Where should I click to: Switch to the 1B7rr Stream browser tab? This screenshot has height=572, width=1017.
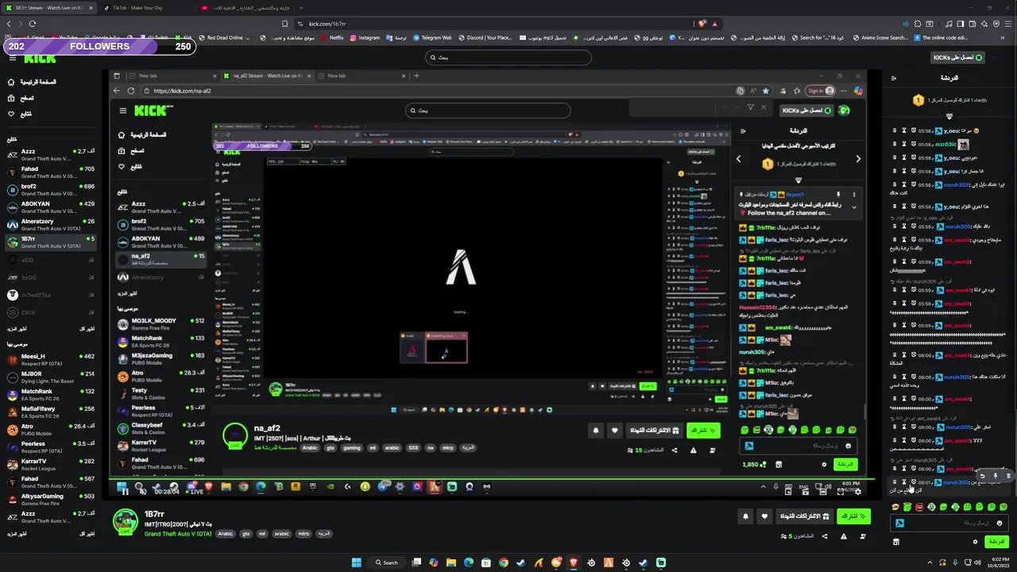point(48,7)
